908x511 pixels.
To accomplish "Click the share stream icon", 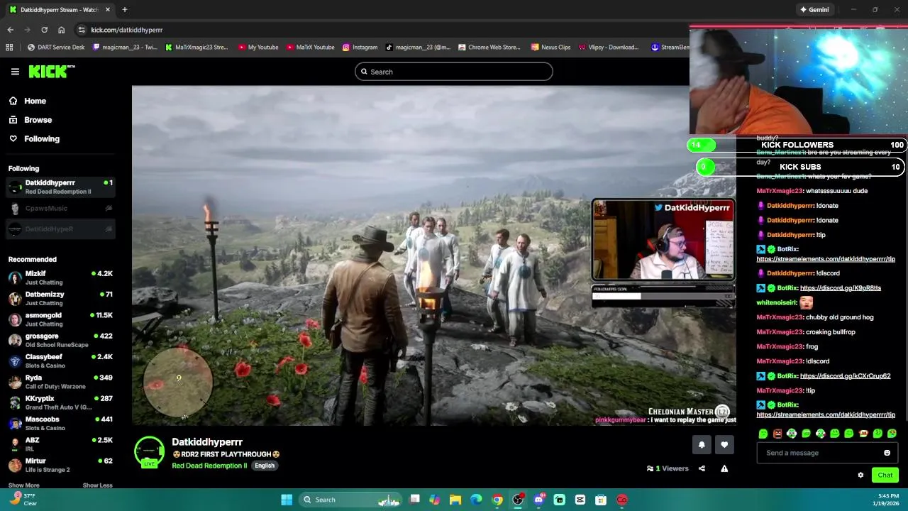I will 702,468.
